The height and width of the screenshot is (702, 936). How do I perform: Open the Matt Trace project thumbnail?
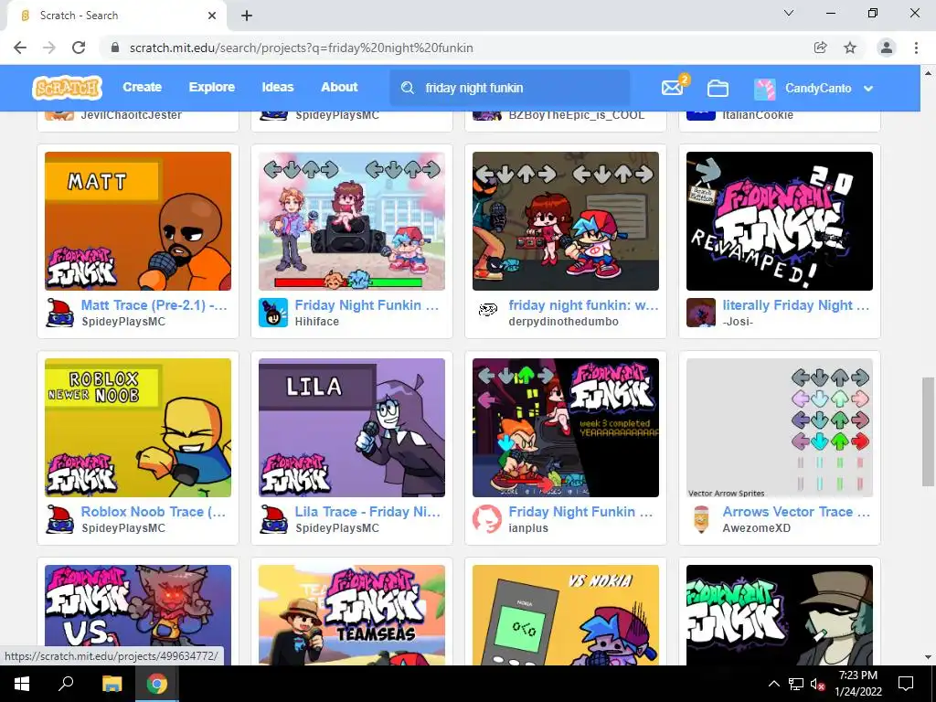click(138, 221)
